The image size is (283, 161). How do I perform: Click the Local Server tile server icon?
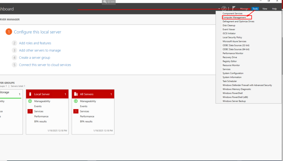pyautogui.click(x=30, y=94)
